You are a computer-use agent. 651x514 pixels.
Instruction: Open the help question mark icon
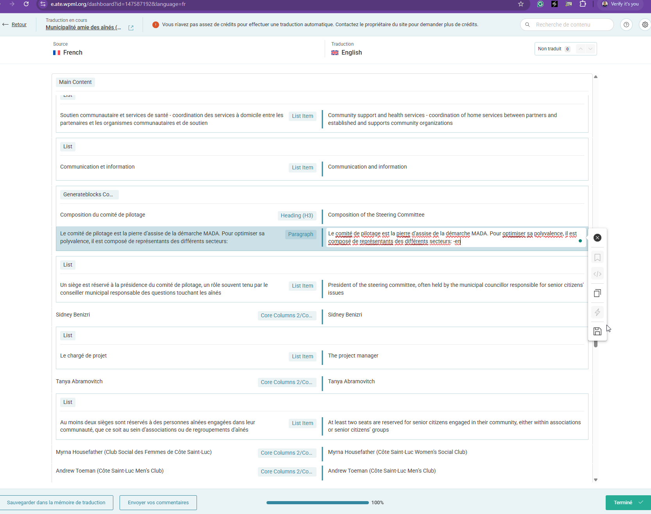tap(626, 25)
